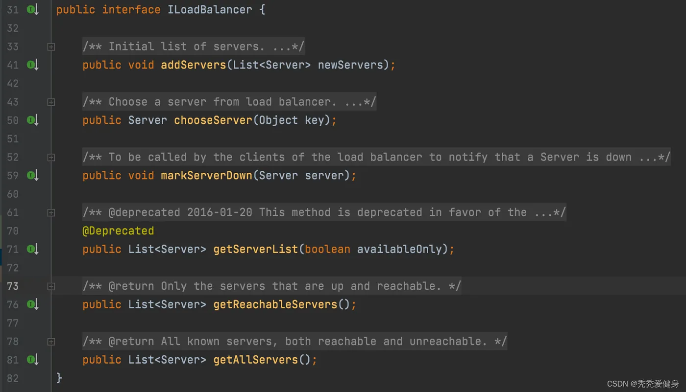Expand the folded '@deprecated 2016-01-20' comment
The width and height of the screenshot is (686, 392).
[51, 213]
